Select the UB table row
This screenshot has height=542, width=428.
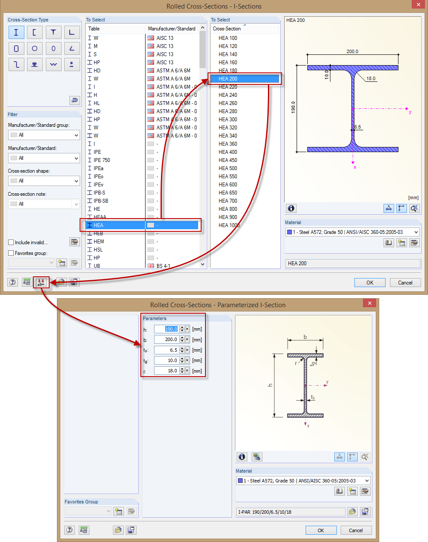(142, 266)
